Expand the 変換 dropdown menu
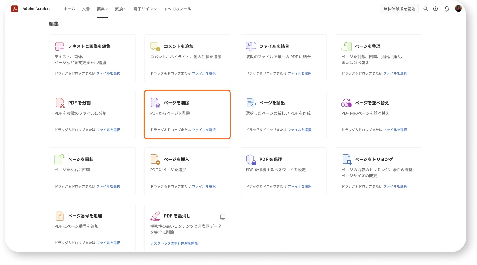477x265 pixels. pyautogui.click(x=121, y=9)
